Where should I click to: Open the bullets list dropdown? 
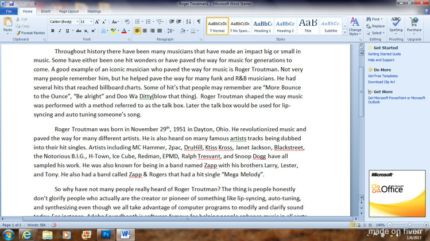142,22
